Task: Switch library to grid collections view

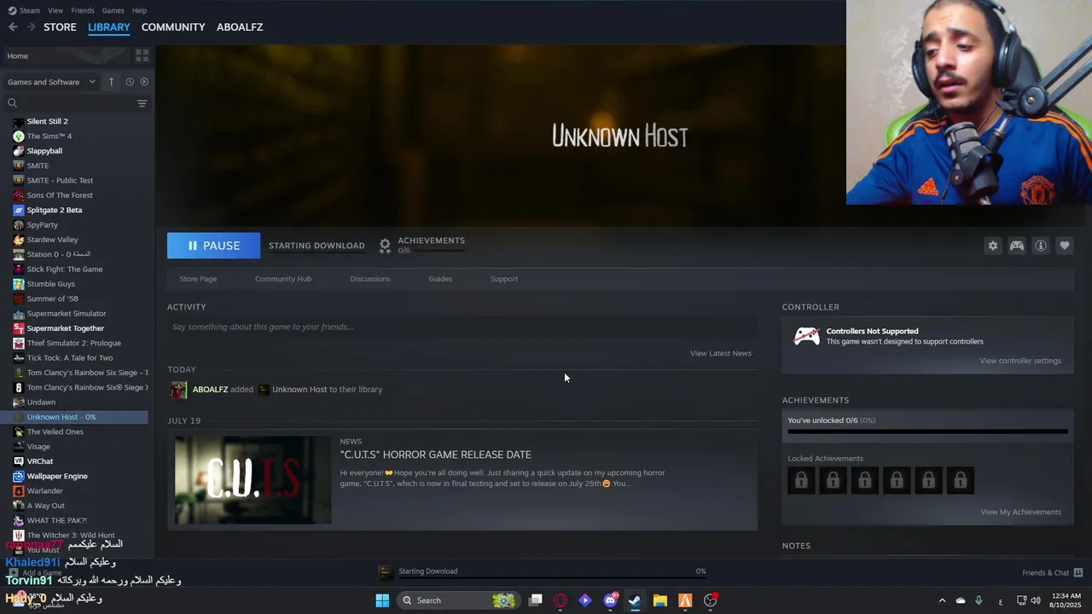Action: [x=142, y=55]
